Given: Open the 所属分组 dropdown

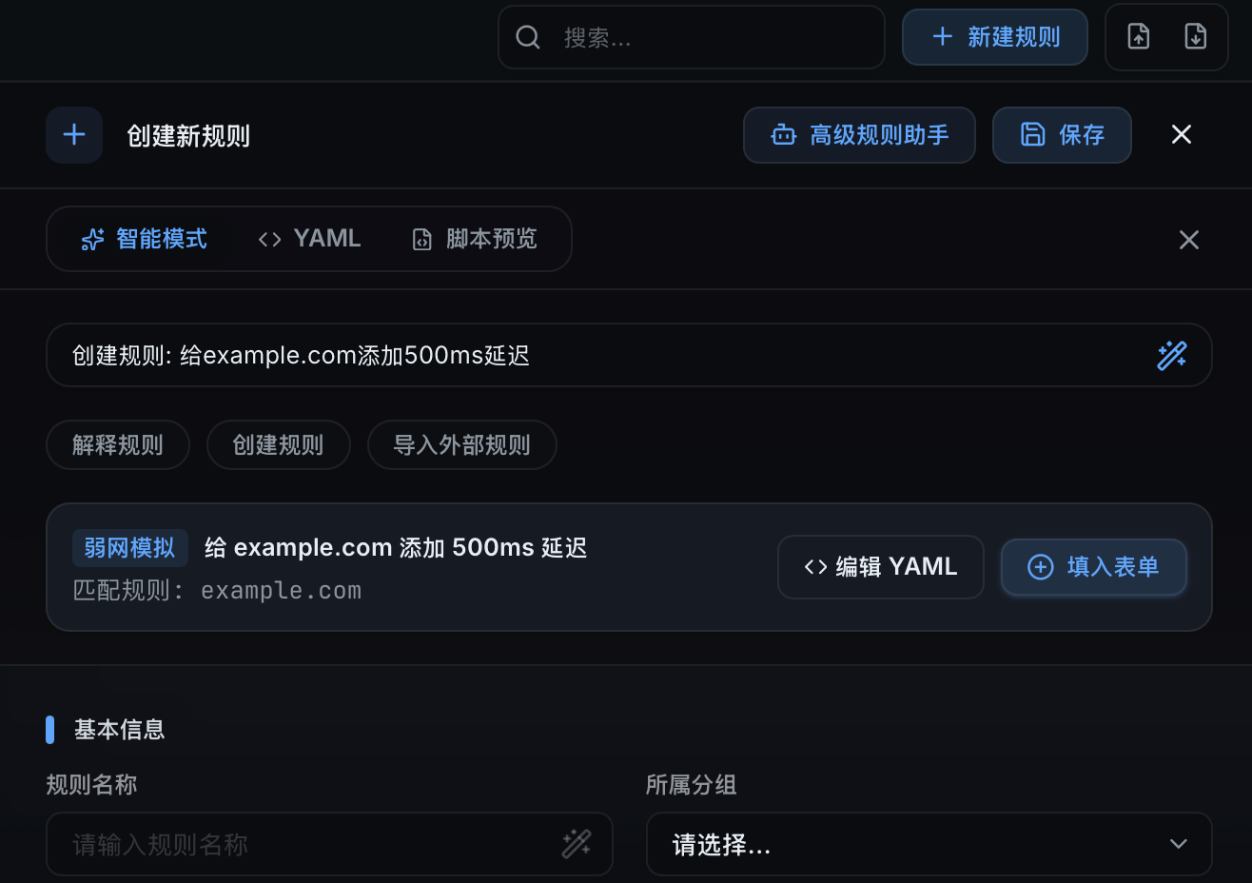Looking at the screenshot, I should click(x=929, y=843).
